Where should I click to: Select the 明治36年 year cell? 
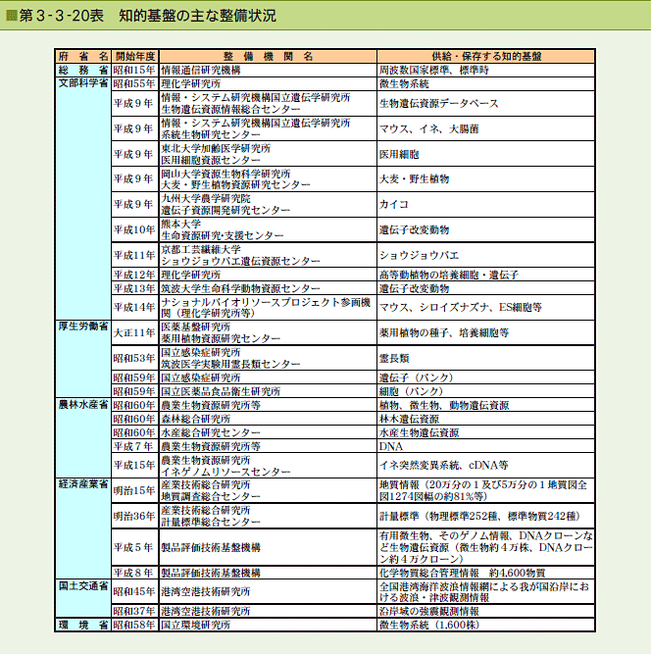pyautogui.click(x=135, y=517)
